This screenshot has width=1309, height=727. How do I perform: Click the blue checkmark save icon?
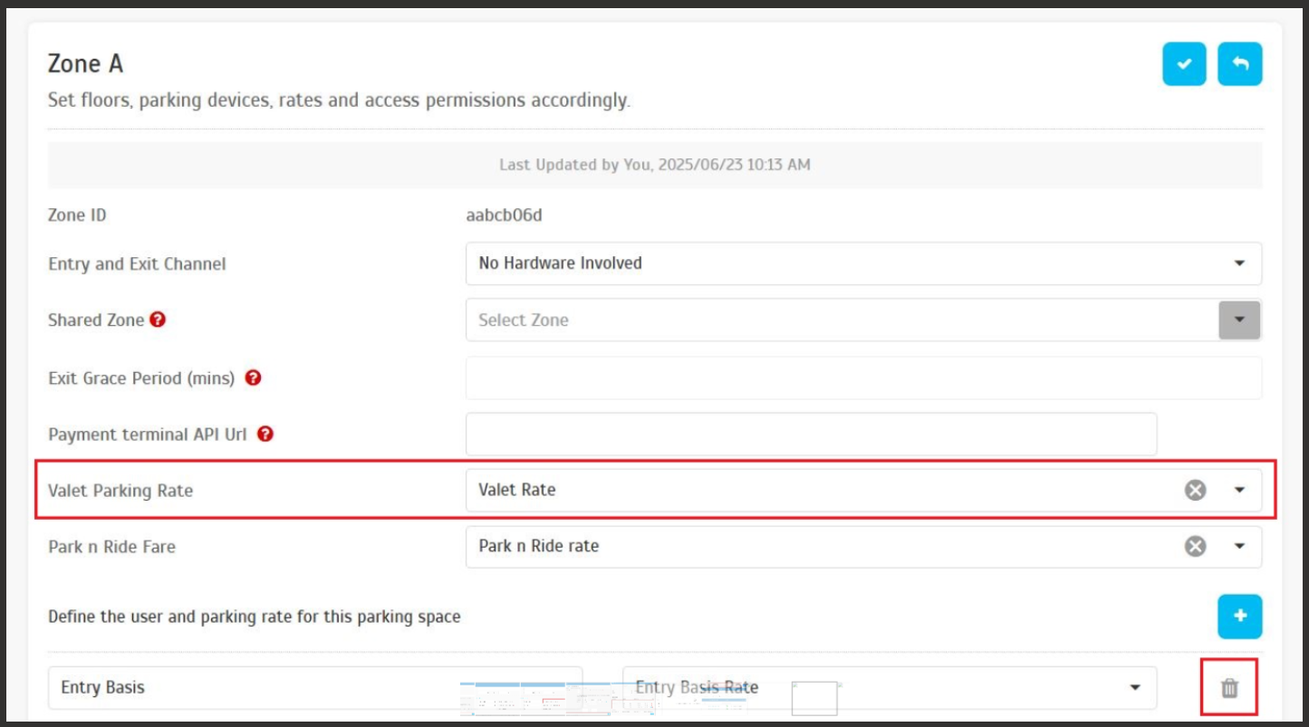1184,64
